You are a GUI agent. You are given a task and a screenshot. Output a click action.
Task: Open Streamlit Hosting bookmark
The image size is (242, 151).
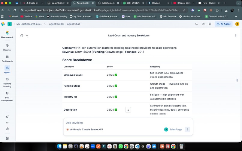tap(57, 16)
